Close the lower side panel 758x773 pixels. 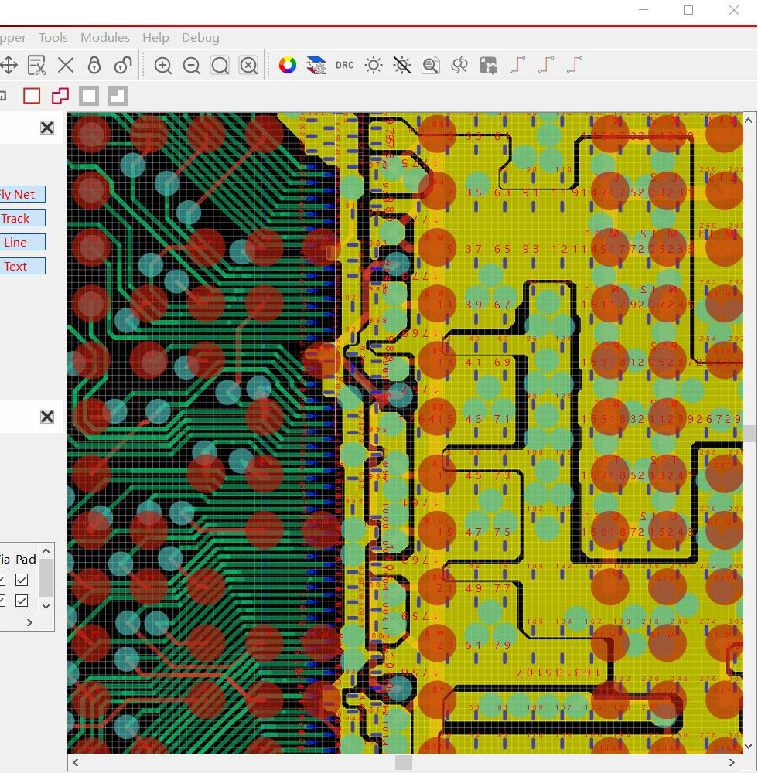click(x=47, y=417)
